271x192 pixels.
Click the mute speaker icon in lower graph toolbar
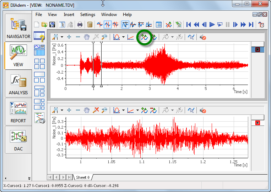[203, 111]
